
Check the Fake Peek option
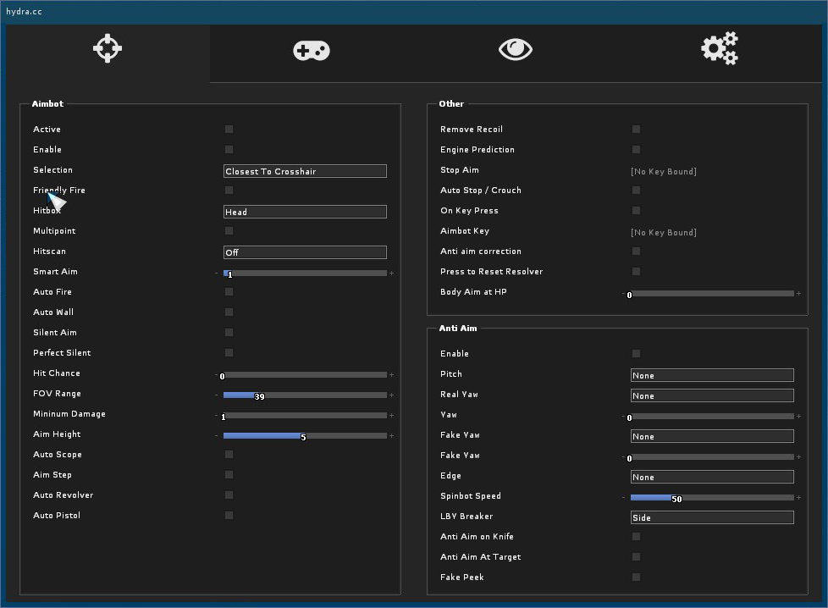coord(636,578)
